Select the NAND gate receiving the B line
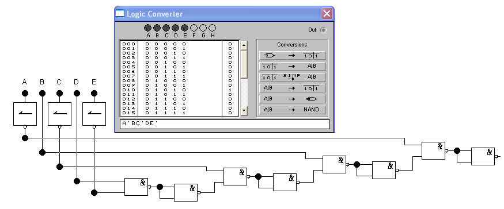504x209 pixels. click(334, 164)
